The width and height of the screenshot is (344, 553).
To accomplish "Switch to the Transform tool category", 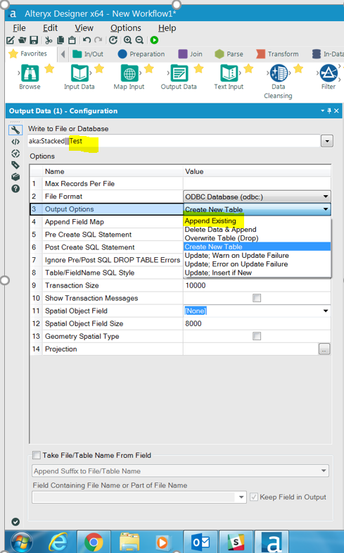I will tap(277, 54).
